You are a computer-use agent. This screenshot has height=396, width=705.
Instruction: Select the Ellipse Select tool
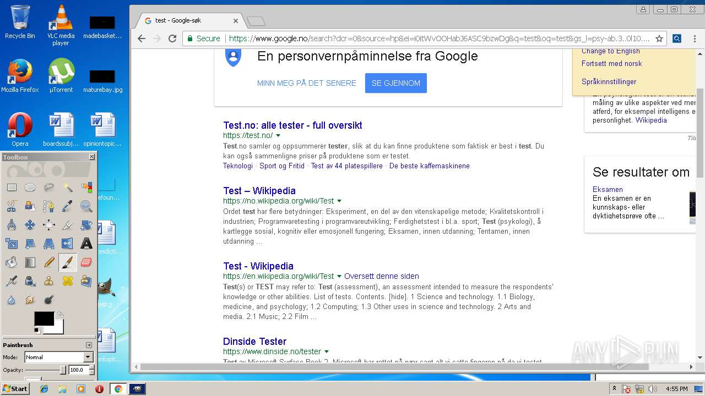coord(30,188)
